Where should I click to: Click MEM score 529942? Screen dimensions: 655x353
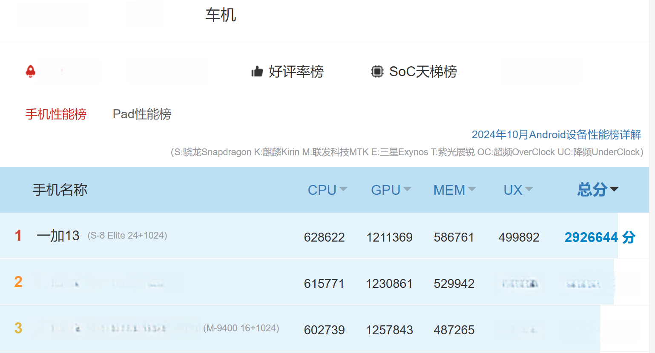click(454, 284)
